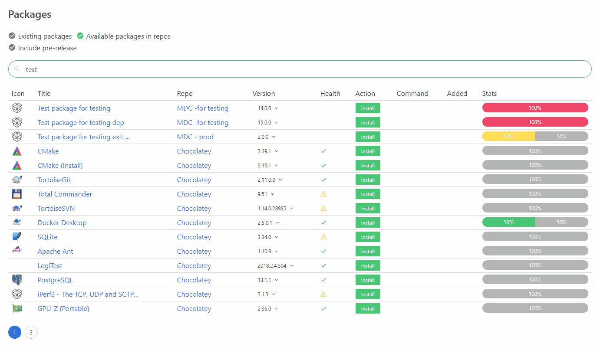Click the health warning triangle for SQLite
The width and height of the screenshot is (597, 350).
[323, 237]
